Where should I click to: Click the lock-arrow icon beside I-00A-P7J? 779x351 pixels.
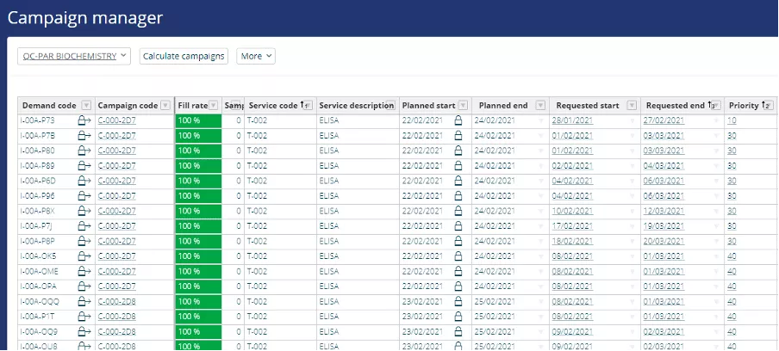84,226
